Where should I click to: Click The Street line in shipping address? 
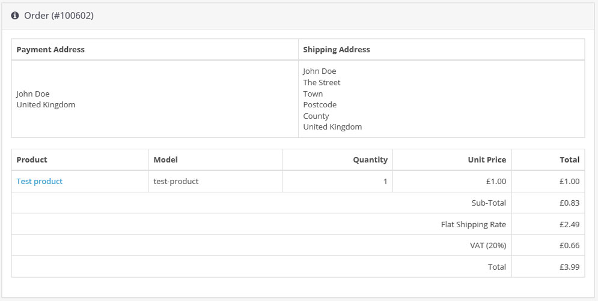pos(322,83)
